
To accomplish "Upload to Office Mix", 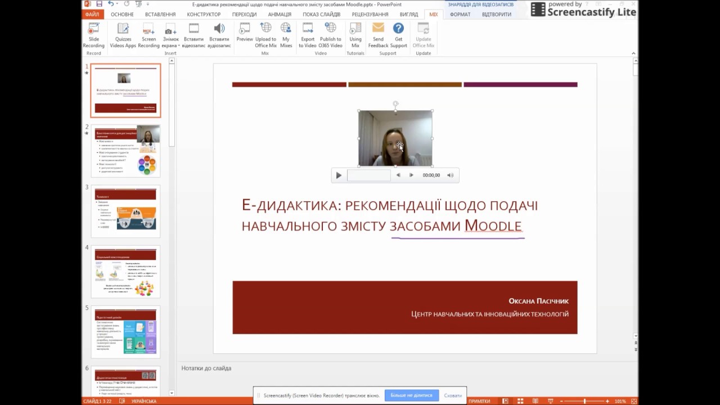I will tap(265, 35).
